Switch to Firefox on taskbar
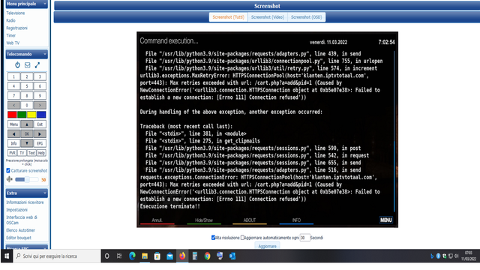 pyautogui.click(x=182, y=256)
